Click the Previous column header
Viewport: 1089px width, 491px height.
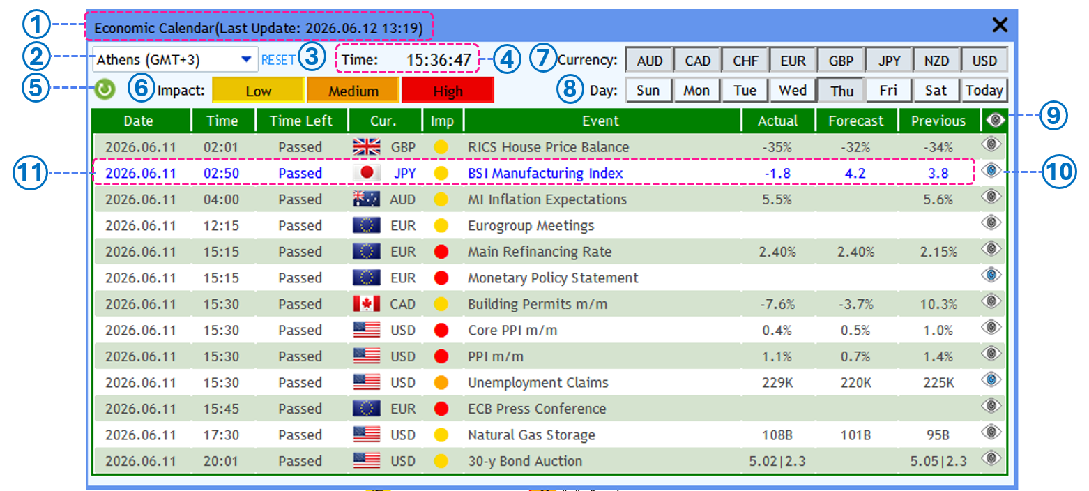click(x=938, y=121)
